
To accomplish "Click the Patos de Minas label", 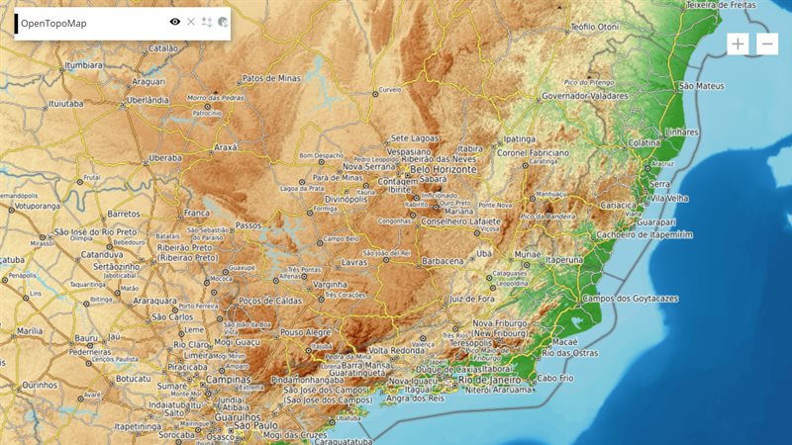I will [x=271, y=78].
